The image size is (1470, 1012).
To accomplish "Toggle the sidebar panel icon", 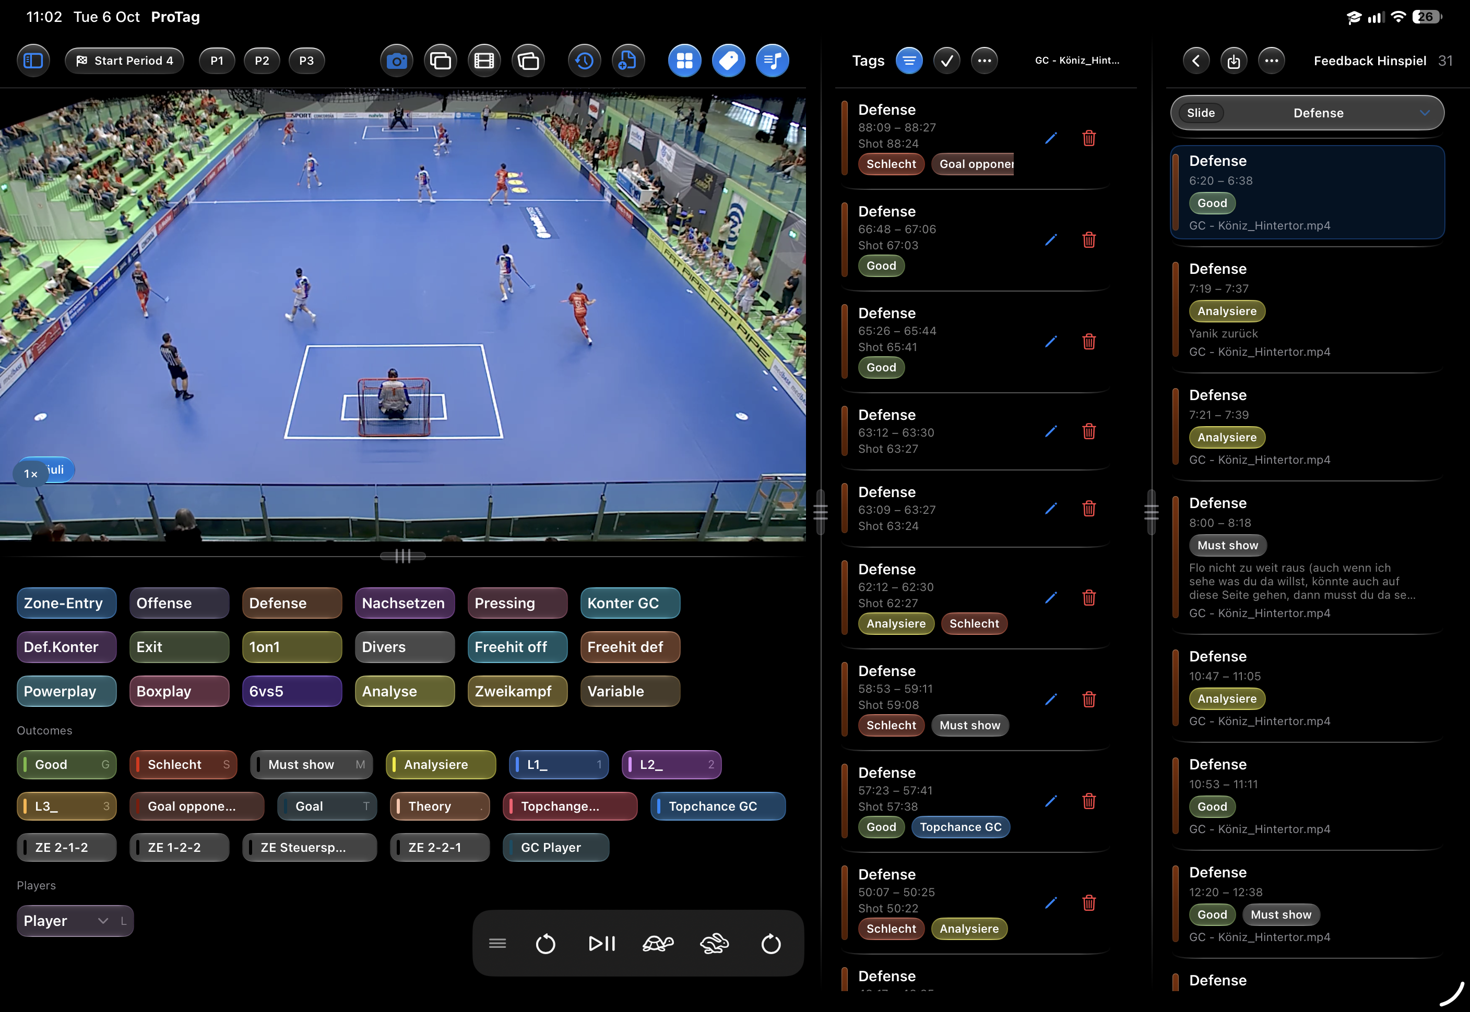I will click(33, 61).
